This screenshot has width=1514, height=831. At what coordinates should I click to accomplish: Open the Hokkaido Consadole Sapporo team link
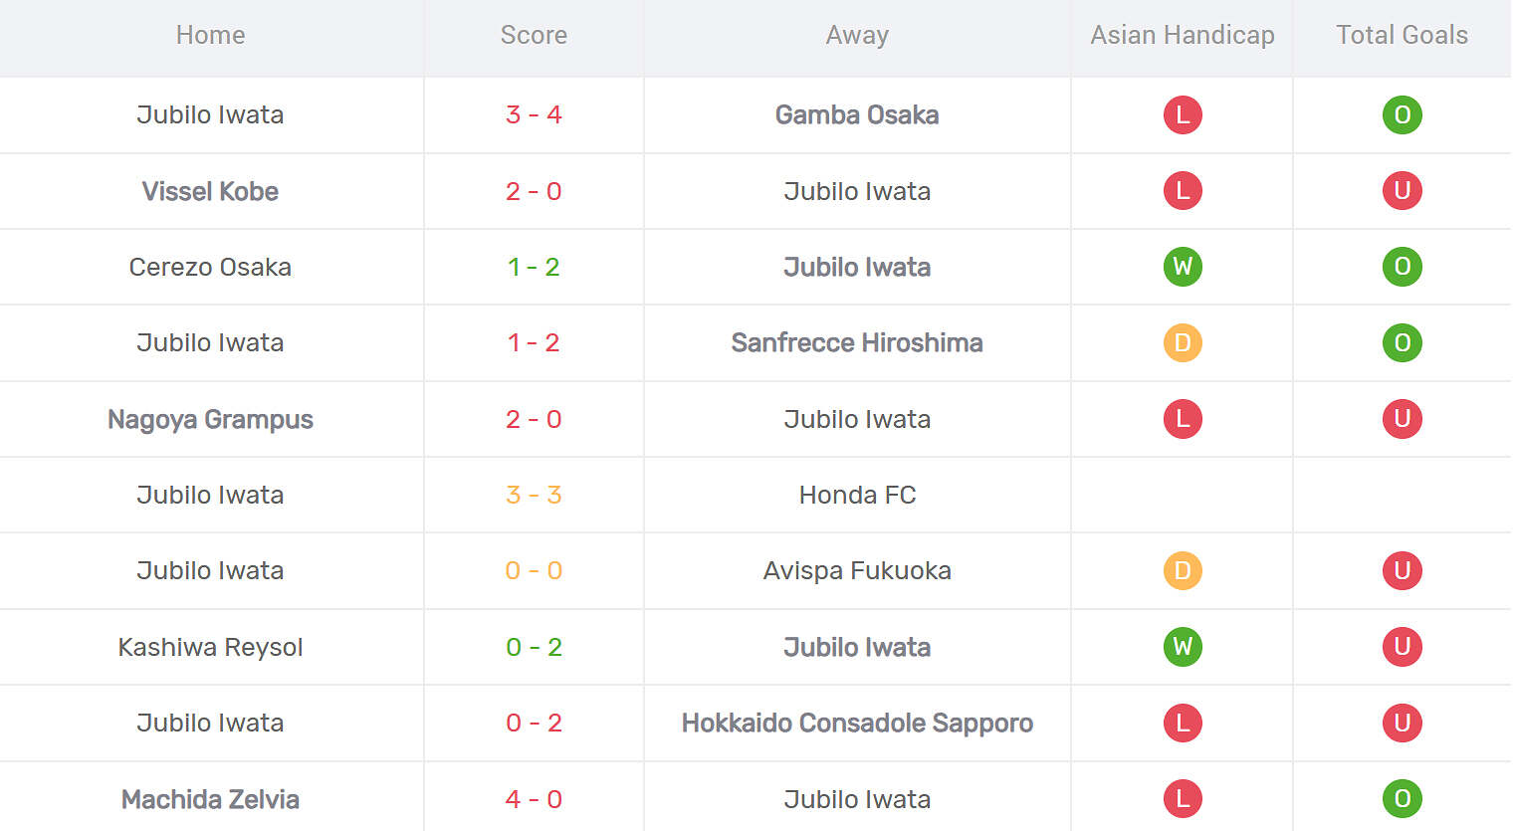[x=857, y=723]
